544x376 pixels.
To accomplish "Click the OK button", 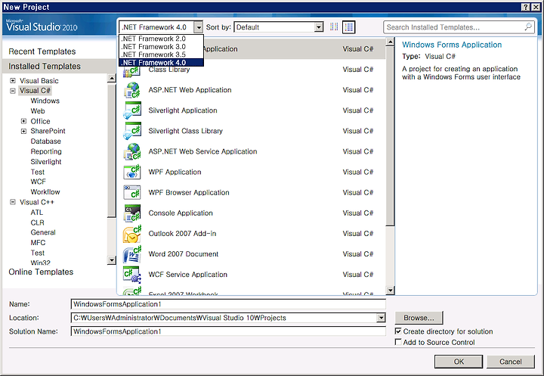I will pyautogui.click(x=459, y=362).
